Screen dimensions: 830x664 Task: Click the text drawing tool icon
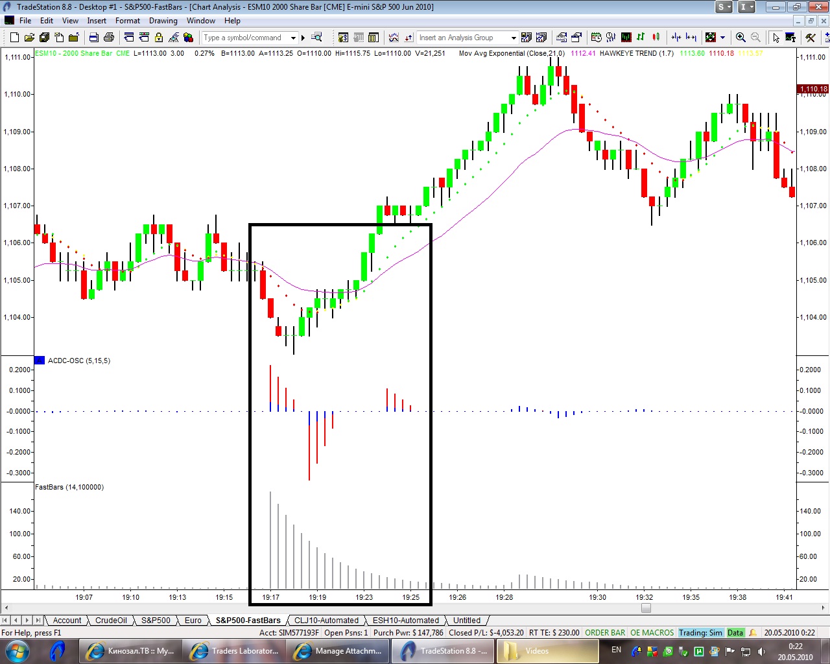[790, 38]
